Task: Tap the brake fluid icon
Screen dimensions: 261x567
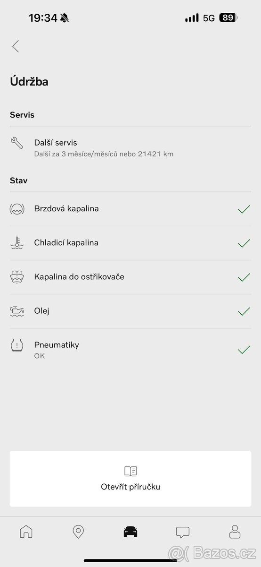Action: tap(17, 209)
